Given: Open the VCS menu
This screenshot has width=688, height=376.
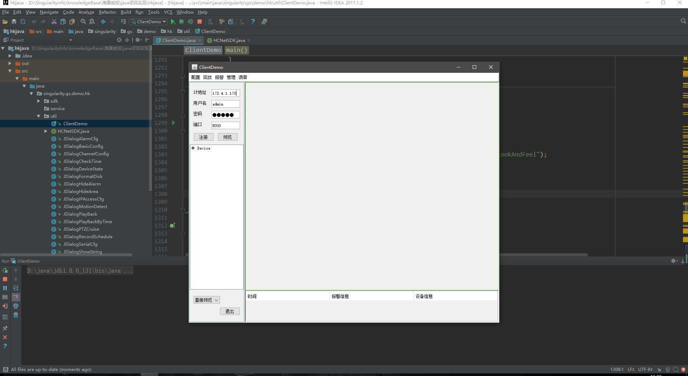Looking at the screenshot, I should pos(168,12).
